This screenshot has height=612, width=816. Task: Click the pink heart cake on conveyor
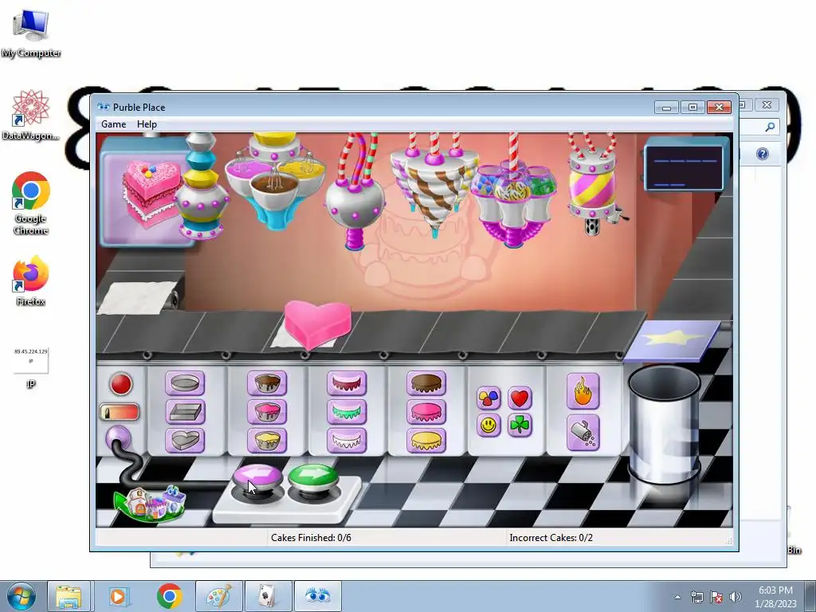(317, 325)
